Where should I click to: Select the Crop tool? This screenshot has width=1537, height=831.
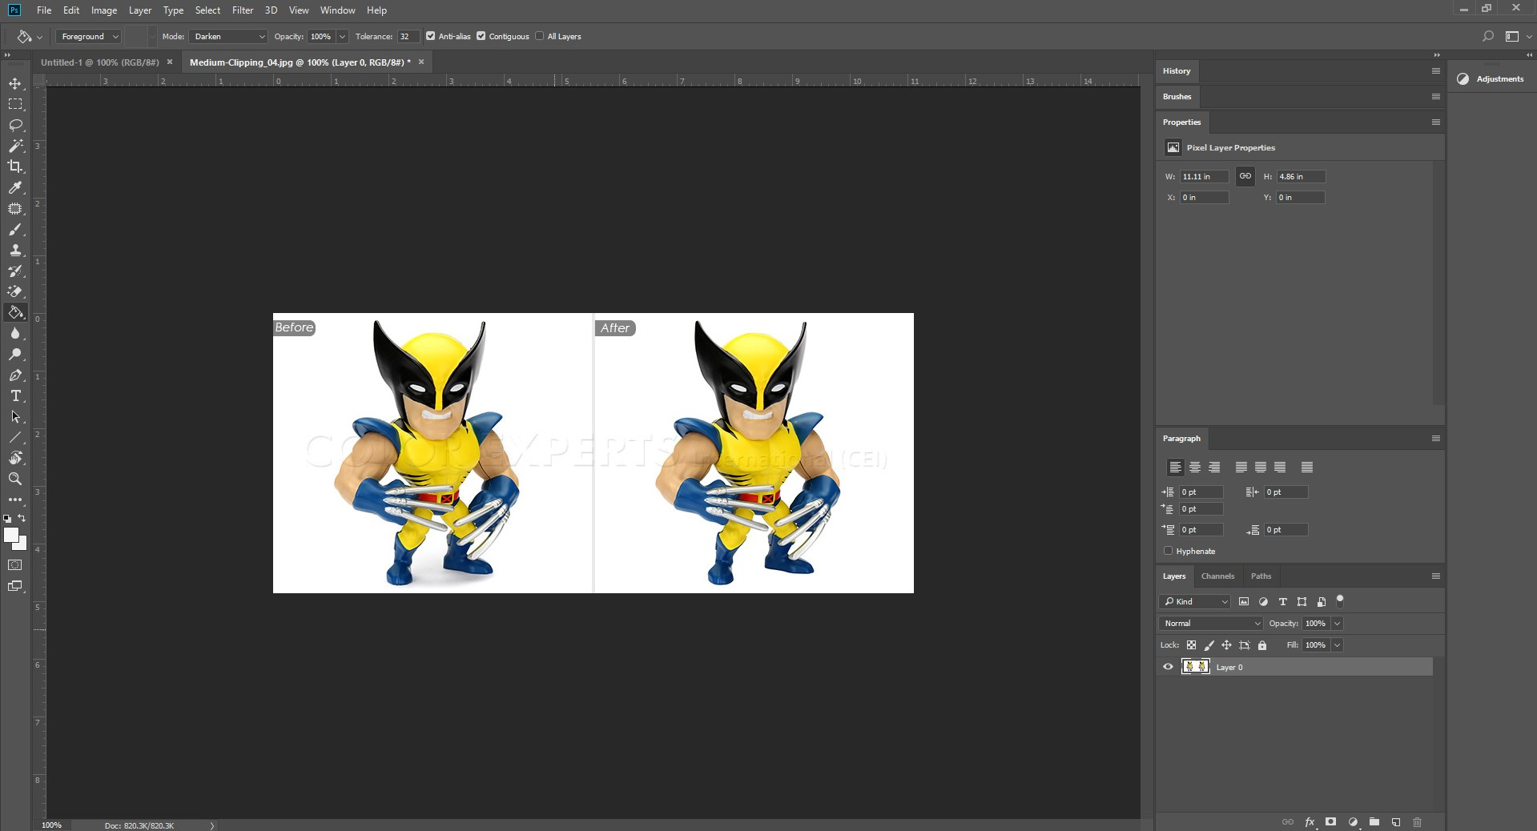15,167
